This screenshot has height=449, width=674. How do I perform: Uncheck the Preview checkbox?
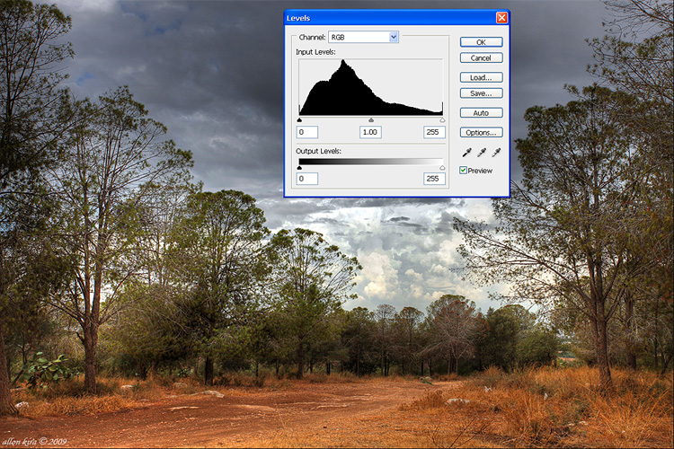coord(464,171)
